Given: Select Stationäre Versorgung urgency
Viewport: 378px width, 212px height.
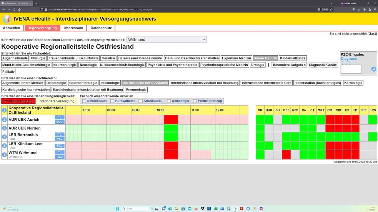Looking at the screenshot, I should pyautogui.click(x=57, y=101).
